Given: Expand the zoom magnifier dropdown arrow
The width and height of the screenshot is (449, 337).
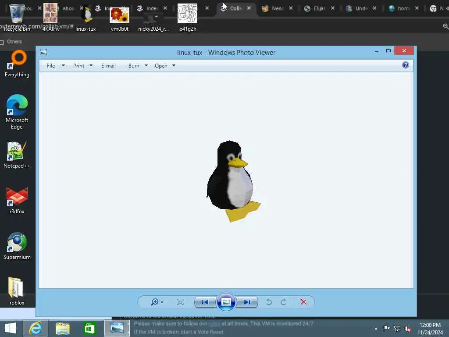Looking at the screenshot, I should tap(162, 302).
